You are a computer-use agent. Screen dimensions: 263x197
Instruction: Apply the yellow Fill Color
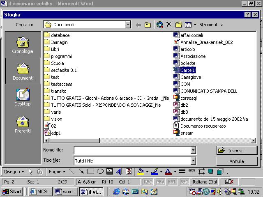141,172
